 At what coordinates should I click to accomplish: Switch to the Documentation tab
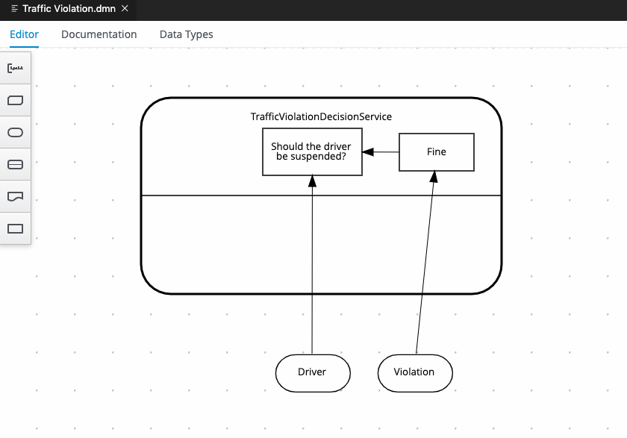(99, 34)
